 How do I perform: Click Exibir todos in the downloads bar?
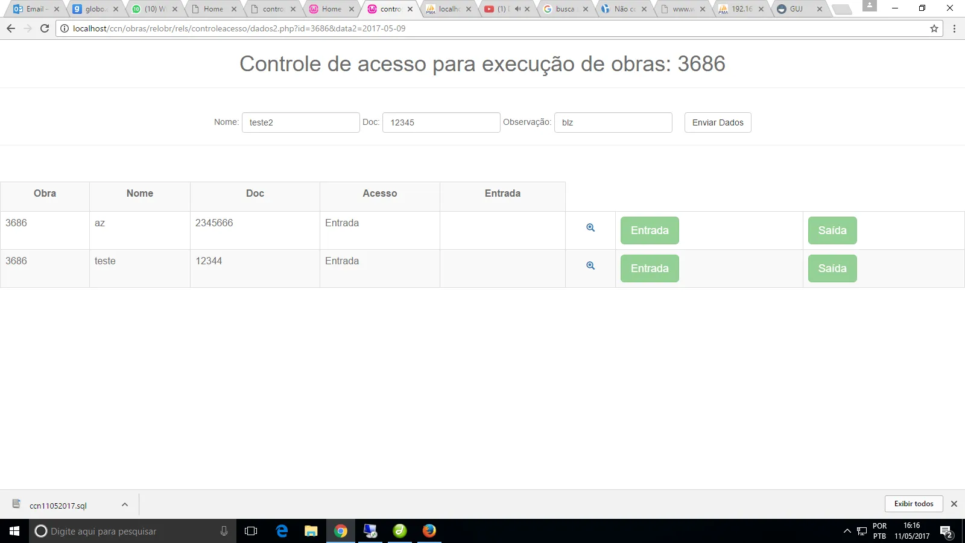click(x=913, y=504)
